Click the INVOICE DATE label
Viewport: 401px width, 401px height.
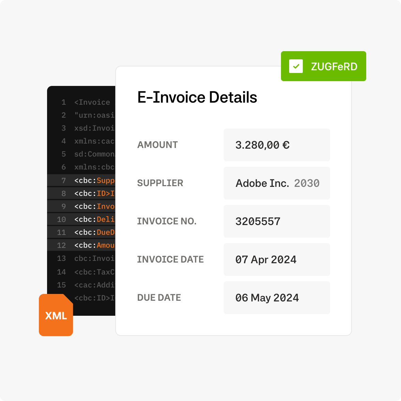(x=170, y=259)
